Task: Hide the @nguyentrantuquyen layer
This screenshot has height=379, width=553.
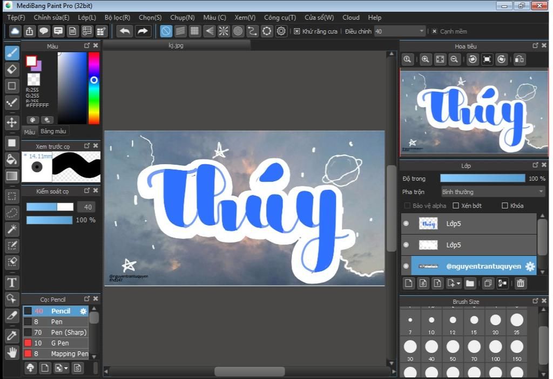Action: tap(406, 266)
